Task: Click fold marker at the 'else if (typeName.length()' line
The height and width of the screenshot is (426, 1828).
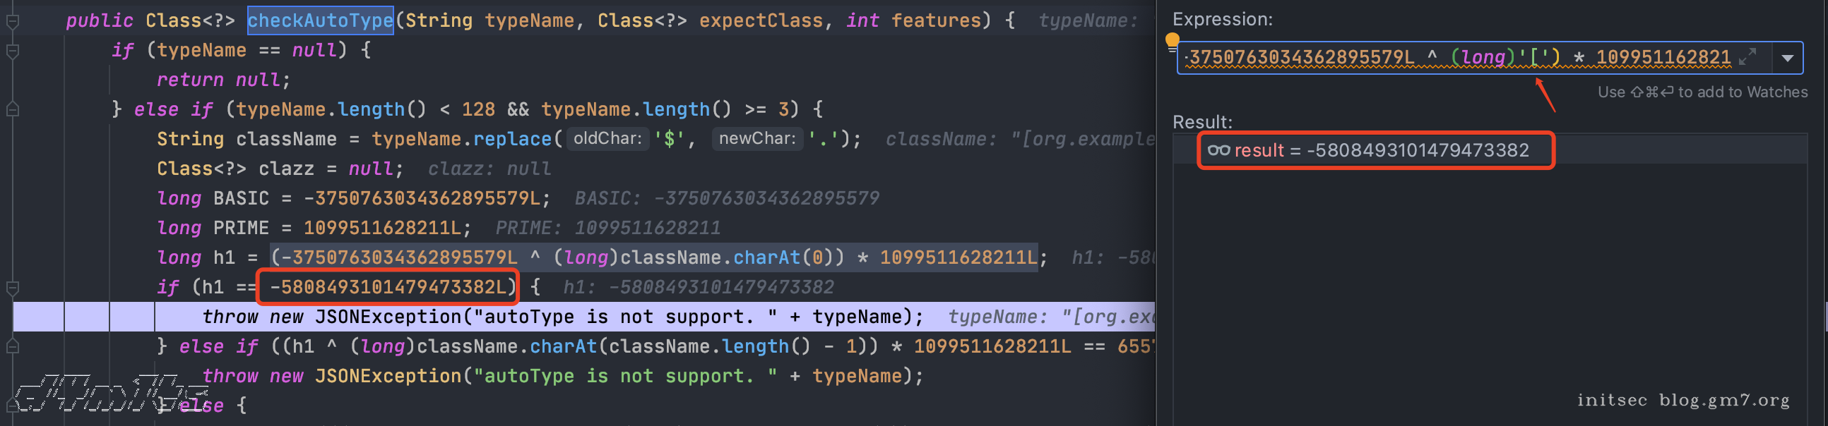Action: coord(12,110)
